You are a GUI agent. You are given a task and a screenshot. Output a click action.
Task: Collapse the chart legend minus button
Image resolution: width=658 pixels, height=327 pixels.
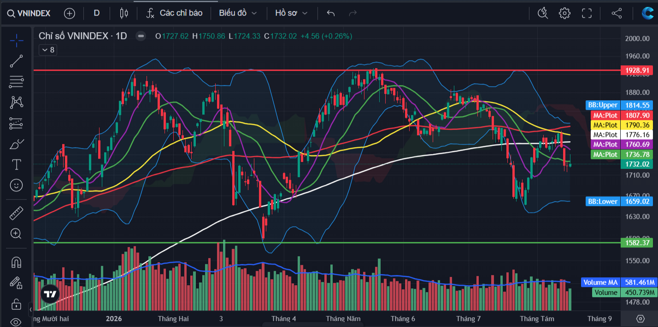click(141, 36)
